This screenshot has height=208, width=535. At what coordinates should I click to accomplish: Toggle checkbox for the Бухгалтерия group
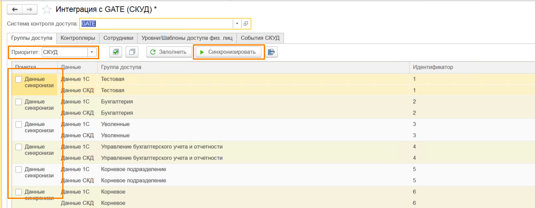[19, 102]
